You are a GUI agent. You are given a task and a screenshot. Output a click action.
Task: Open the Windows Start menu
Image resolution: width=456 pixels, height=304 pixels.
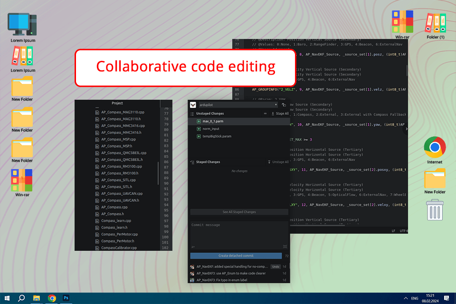coord(7,298)
